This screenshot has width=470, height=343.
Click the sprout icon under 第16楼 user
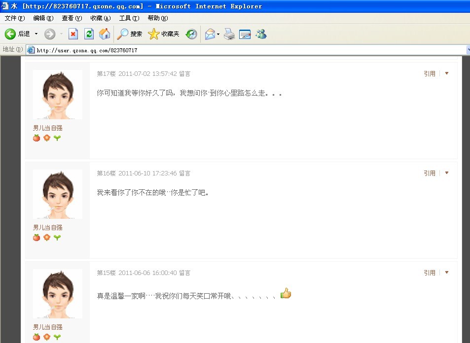[57, 238]
